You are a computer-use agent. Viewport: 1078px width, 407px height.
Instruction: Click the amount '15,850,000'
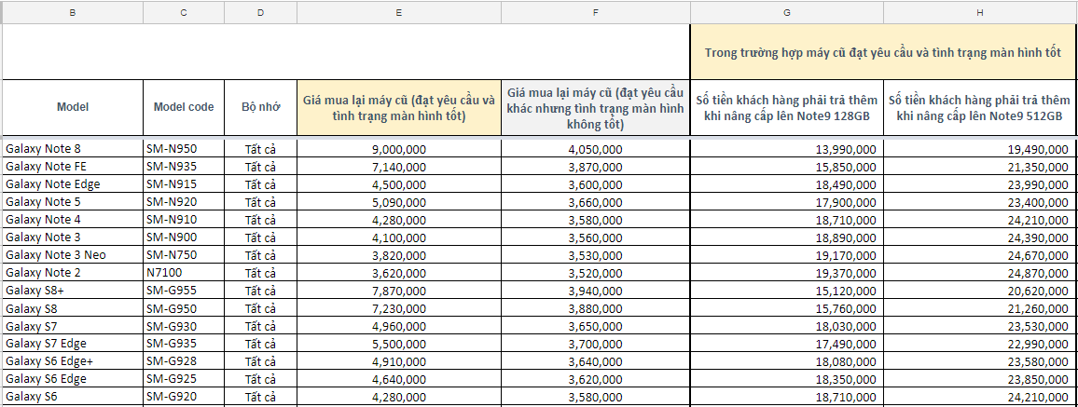[786, 166]
